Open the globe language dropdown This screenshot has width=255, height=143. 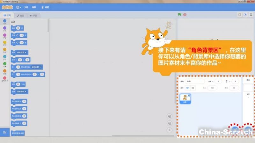tap(18, 7)
